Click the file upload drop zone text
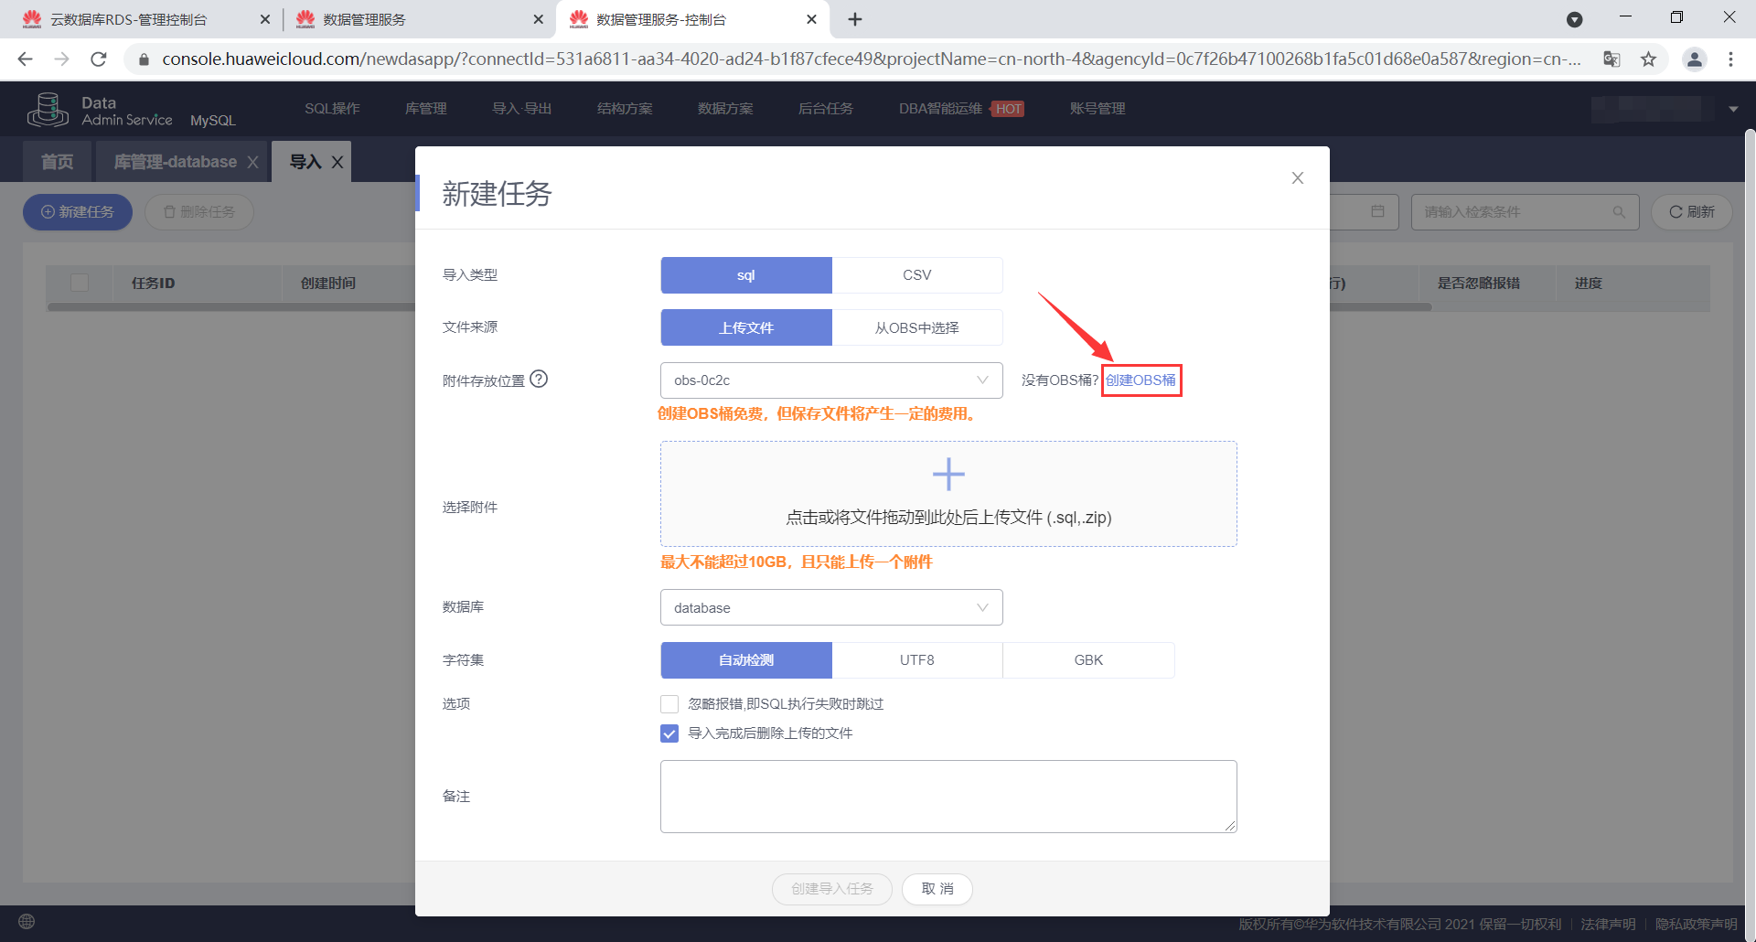The image size is (1756, 942). [x=948, y=518]
